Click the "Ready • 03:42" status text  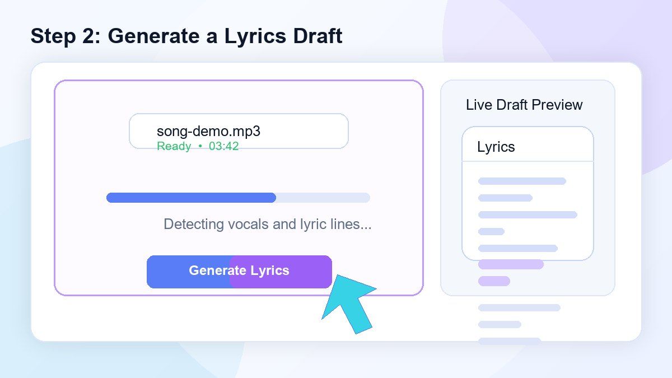coord(198,146)
